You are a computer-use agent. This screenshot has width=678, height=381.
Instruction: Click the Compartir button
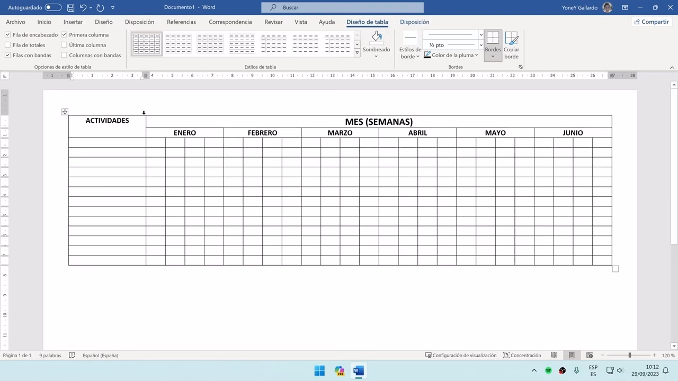(x=650, y=22)
